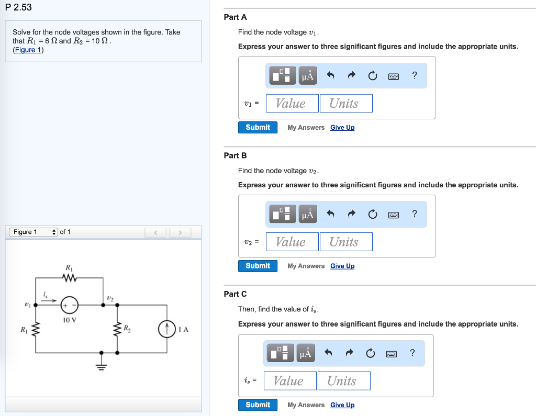This screenshot has height=416, width=536.
Task: Submit the answer for Part C
Action: point(258,404)
